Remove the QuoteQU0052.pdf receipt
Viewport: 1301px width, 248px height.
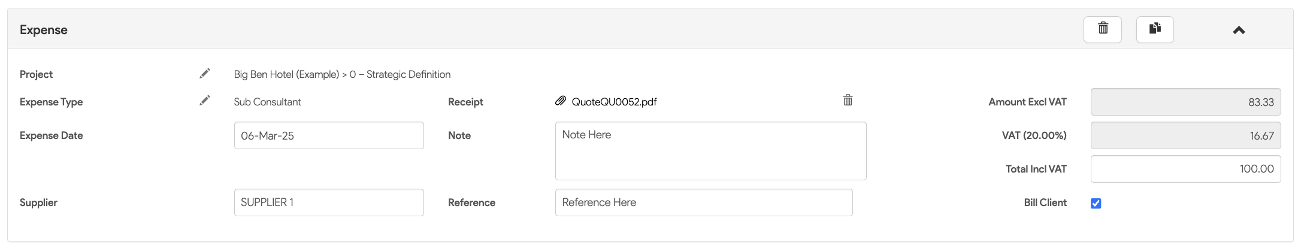tap(848, 100)
